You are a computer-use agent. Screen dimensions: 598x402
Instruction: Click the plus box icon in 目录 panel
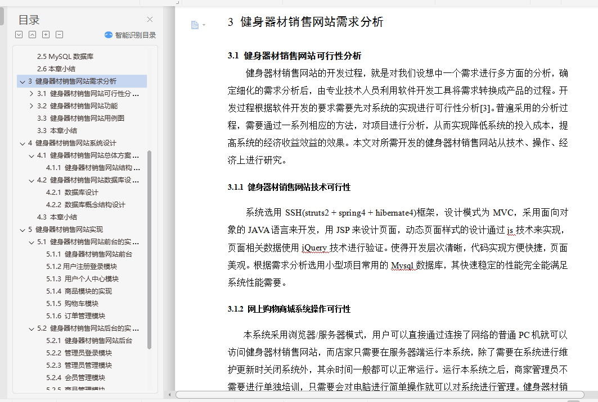click(x=46, y=35)
